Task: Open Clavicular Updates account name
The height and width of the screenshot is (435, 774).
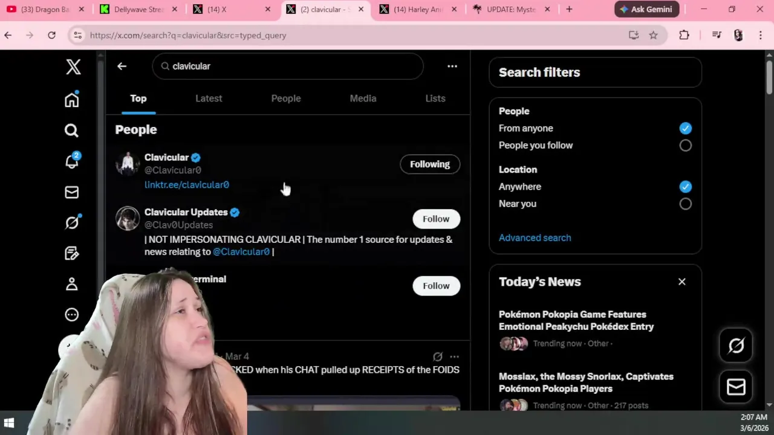Action: (186, 212)
